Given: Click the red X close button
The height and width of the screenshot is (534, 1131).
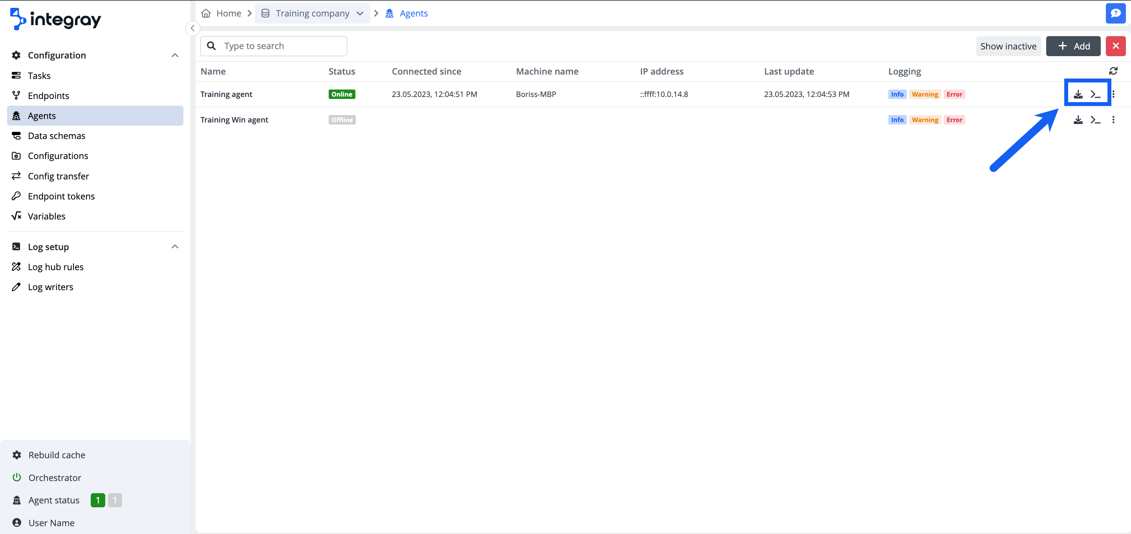Looking at the screenshot, I should tap(1115, 46).
